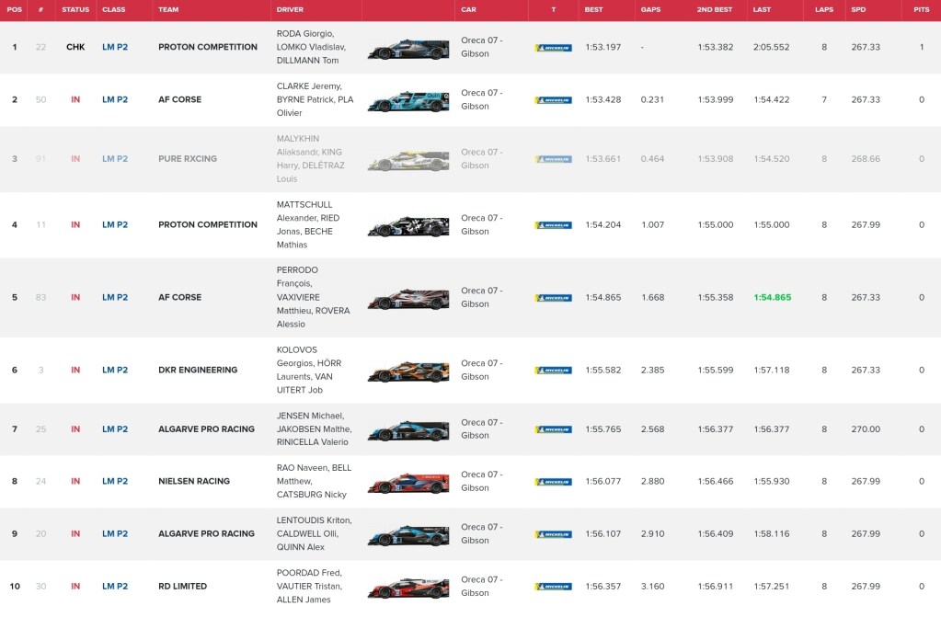Click the DKR Engineering car image
Image resolution: width=941 pixels, height=617 pixels.
[408, 371]
